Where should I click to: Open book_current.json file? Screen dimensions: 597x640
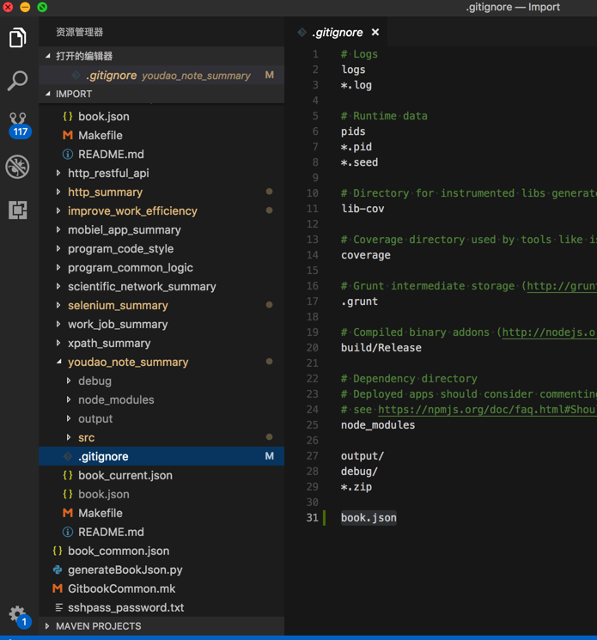pyautogui.click(x=125, y=475)
